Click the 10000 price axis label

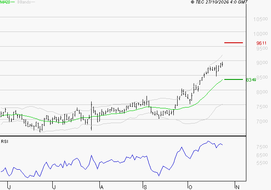(261, 34)
